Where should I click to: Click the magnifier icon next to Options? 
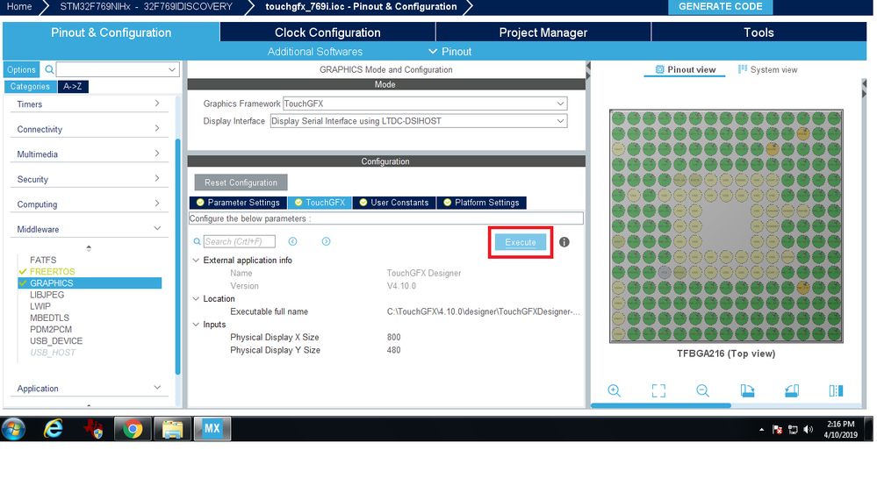pyautogui.click(x=49, y=69)
